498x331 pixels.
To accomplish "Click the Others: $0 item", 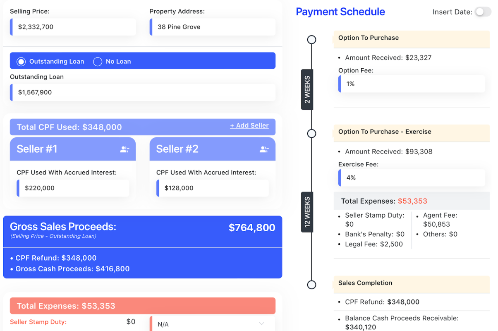I will [440, 234].
